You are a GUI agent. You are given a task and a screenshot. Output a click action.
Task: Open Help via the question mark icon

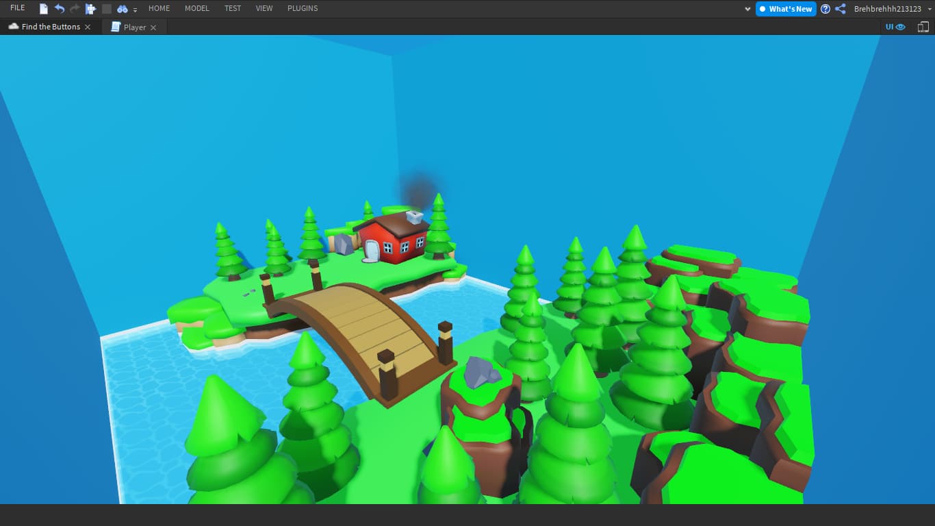click(825, 9)
